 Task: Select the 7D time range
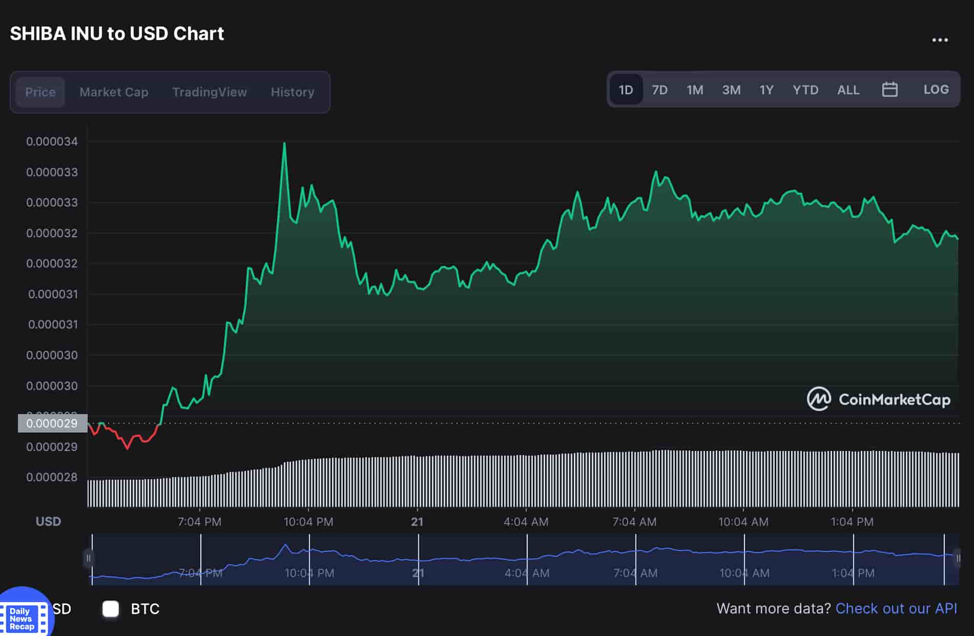coord(659,90)
